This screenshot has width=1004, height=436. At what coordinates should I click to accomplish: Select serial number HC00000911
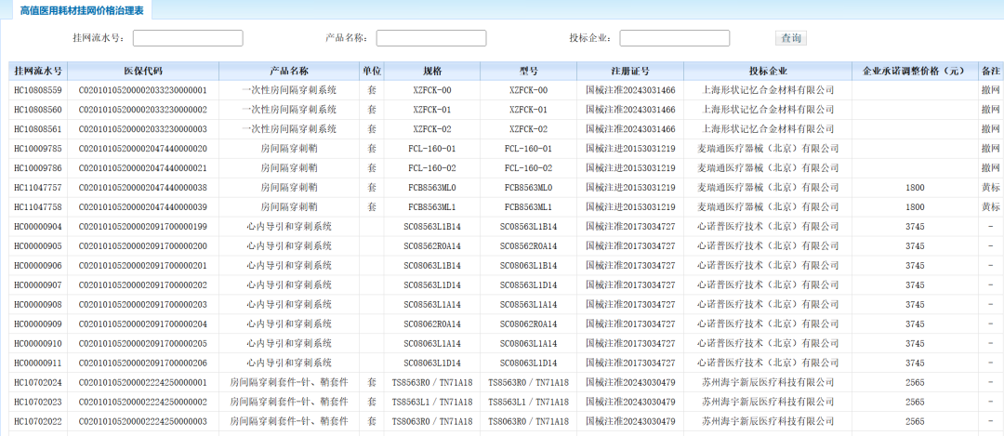[38, 363]
